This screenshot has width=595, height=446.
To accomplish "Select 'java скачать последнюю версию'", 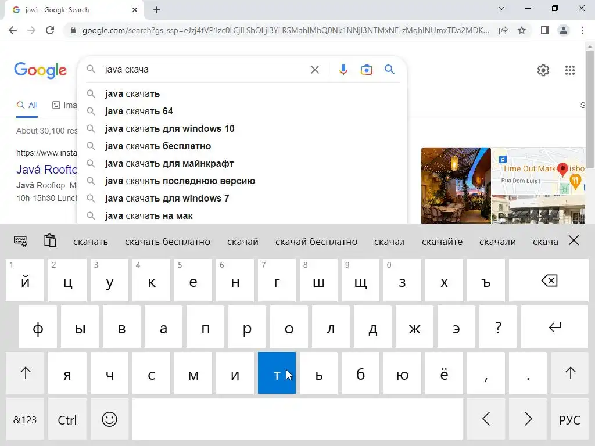I will coord(242,181).
